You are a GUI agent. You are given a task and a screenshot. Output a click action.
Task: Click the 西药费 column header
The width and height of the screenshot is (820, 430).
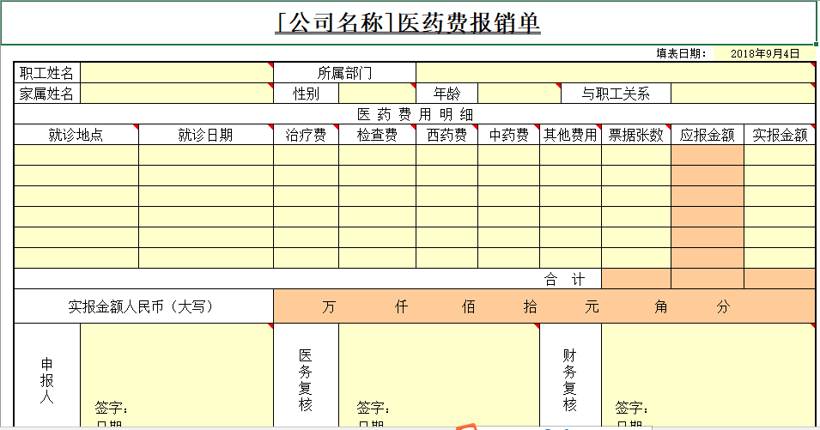pos(446,135)
